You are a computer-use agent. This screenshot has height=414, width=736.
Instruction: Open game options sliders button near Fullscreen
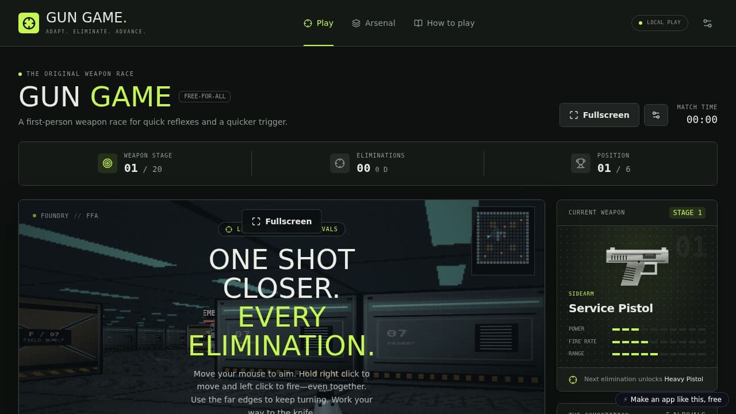tap(656, 115)
